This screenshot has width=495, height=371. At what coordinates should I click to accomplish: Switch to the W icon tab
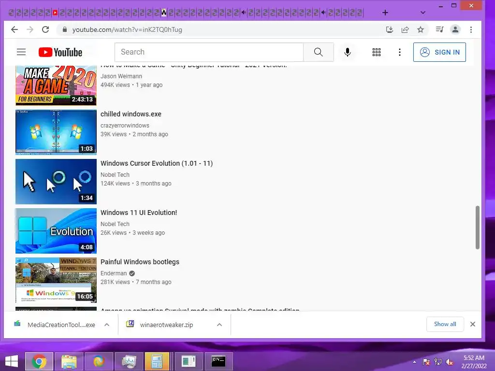(164, 13)
